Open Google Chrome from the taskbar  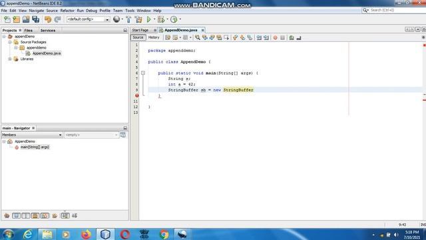tap(164, 234)
